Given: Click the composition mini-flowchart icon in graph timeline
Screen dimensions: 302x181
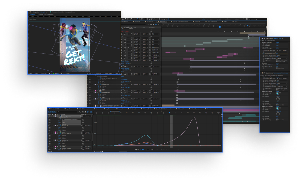Looking at the screenshot, I should coord(80,112).
